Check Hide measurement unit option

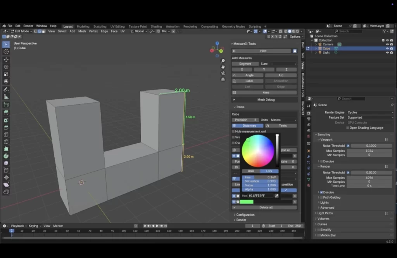[x=233, y=131]
